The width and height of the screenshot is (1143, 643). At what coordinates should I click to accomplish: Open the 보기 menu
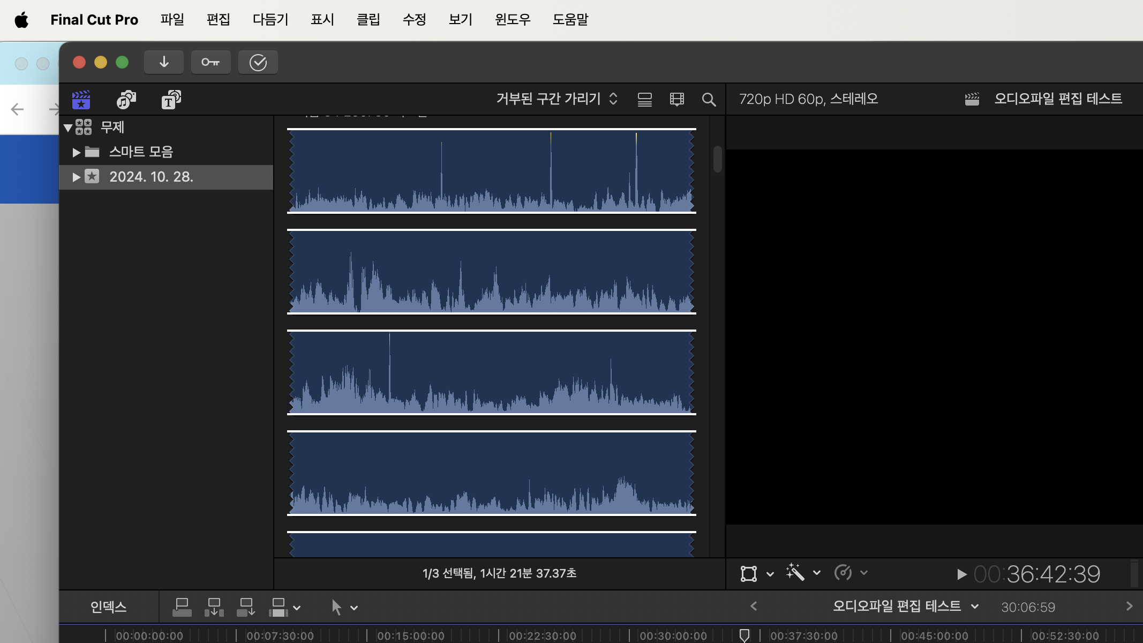click(x=461, y=20)
